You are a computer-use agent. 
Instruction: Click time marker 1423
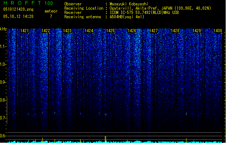click(x=67, y=30)
